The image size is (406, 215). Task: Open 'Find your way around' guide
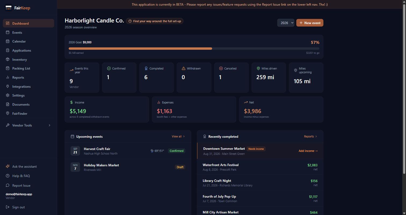point(155,21)
